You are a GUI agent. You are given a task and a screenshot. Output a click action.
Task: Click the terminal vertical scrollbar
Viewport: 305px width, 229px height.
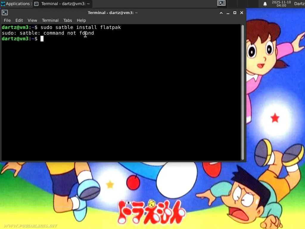[x=242, y=92]
